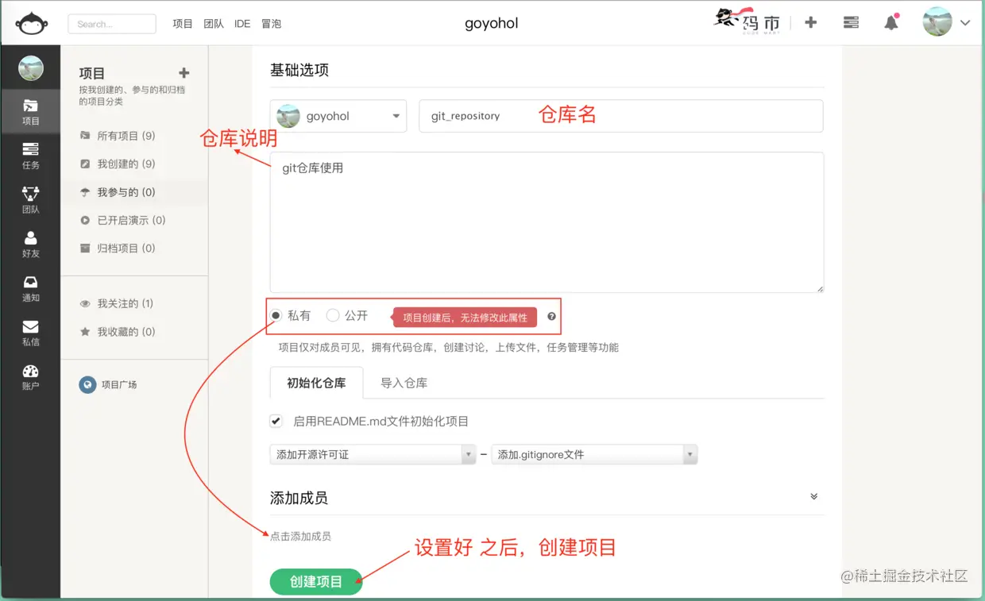Click the bell notification icon top right

[890, 23]
